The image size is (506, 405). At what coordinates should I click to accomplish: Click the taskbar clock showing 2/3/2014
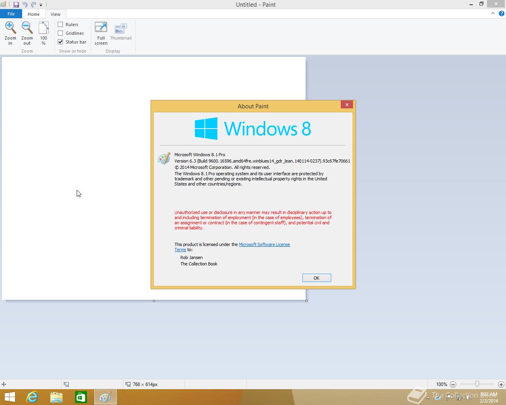click(489, 397)
